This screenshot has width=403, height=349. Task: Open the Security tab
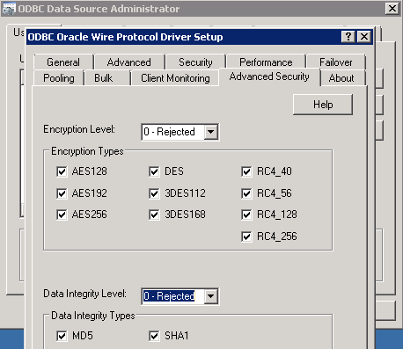pos(195,62)
